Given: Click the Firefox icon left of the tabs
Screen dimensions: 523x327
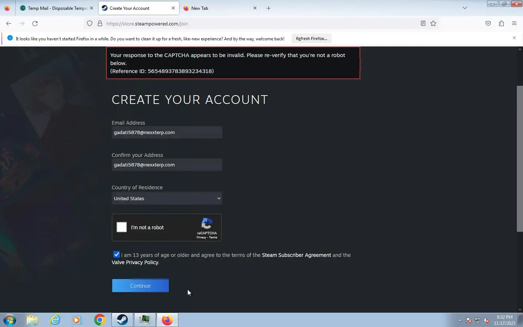Looking at the screenshot, I should (x=7, y=8).
